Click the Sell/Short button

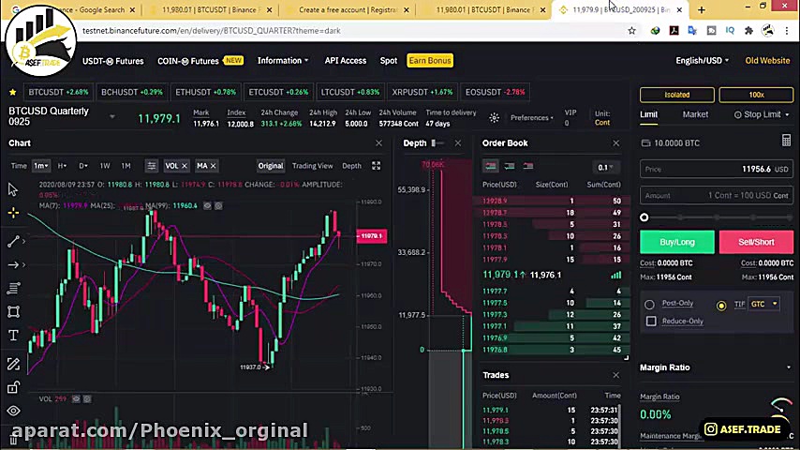[x=756, y=242]
